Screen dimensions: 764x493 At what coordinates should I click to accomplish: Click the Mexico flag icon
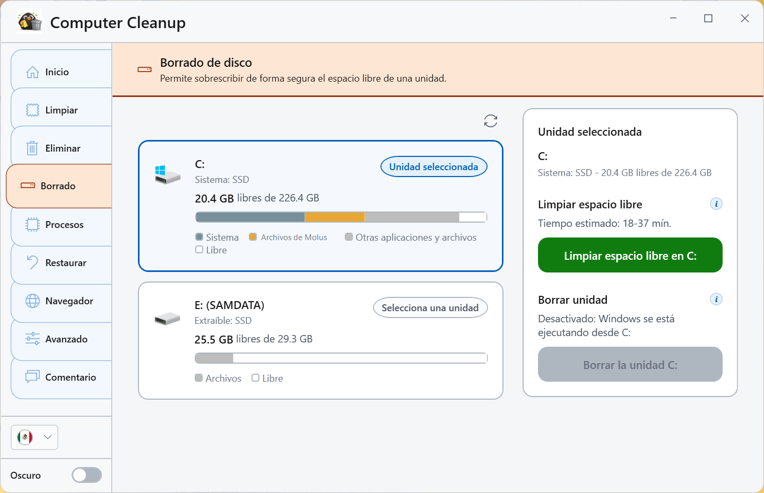pyautogui.click(x=25, y=437)
